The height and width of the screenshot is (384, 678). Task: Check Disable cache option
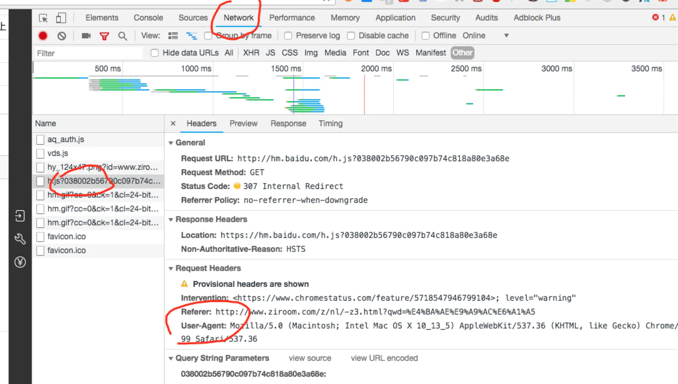tap(351, 36)
